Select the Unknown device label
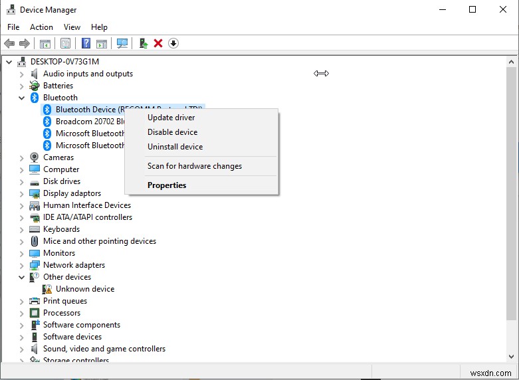 85,289
